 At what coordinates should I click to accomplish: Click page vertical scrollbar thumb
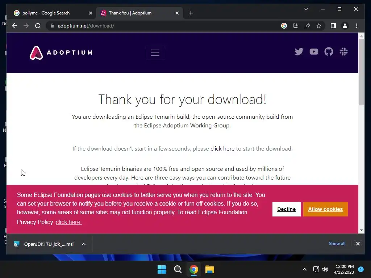tap(361, 72)
